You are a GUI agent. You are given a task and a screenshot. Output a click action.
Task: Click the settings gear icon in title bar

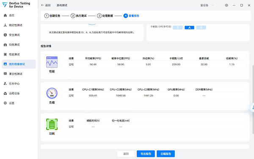[226, 5]
